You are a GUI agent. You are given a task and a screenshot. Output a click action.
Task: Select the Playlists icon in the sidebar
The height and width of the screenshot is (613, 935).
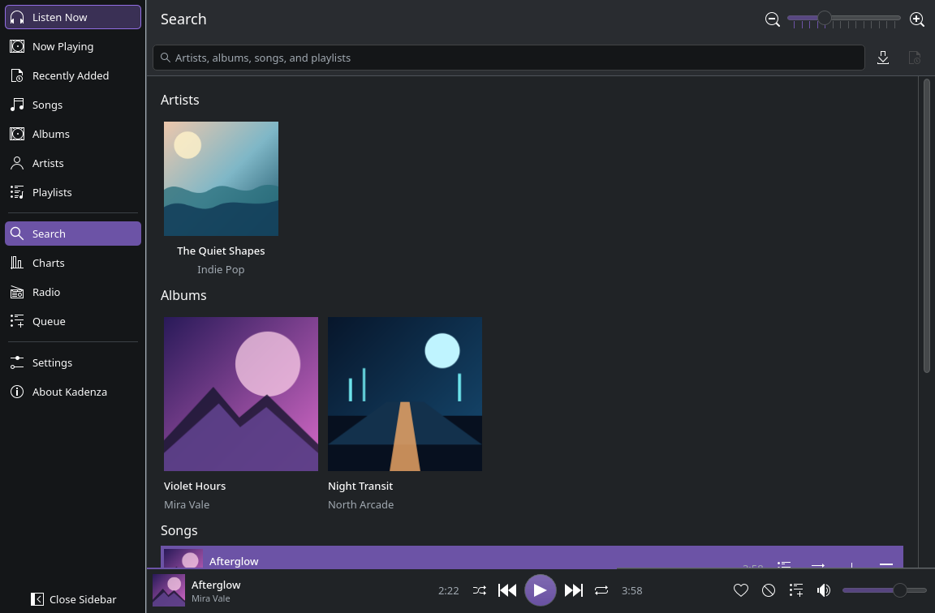pyautogui.click(x=17, y=192)
